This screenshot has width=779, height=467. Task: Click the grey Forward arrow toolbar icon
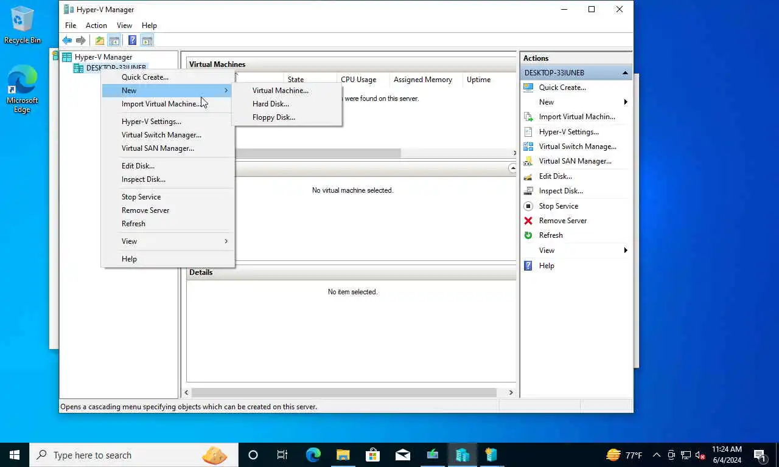point(80,41)
